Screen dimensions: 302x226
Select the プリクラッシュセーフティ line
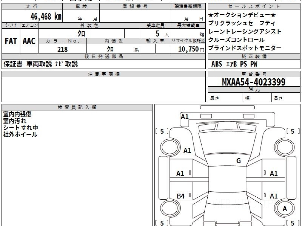pyautogui.click(x=242, y=24)
